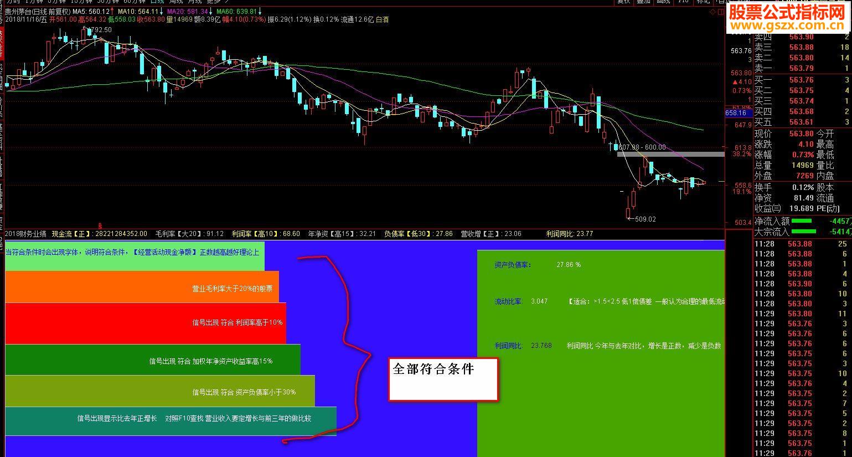Click the 607.98 - 600.00 range label
852x457 pixels.
coord(642,147)
